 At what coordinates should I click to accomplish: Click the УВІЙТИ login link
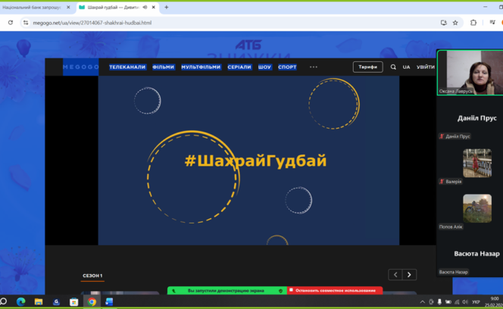425,67
